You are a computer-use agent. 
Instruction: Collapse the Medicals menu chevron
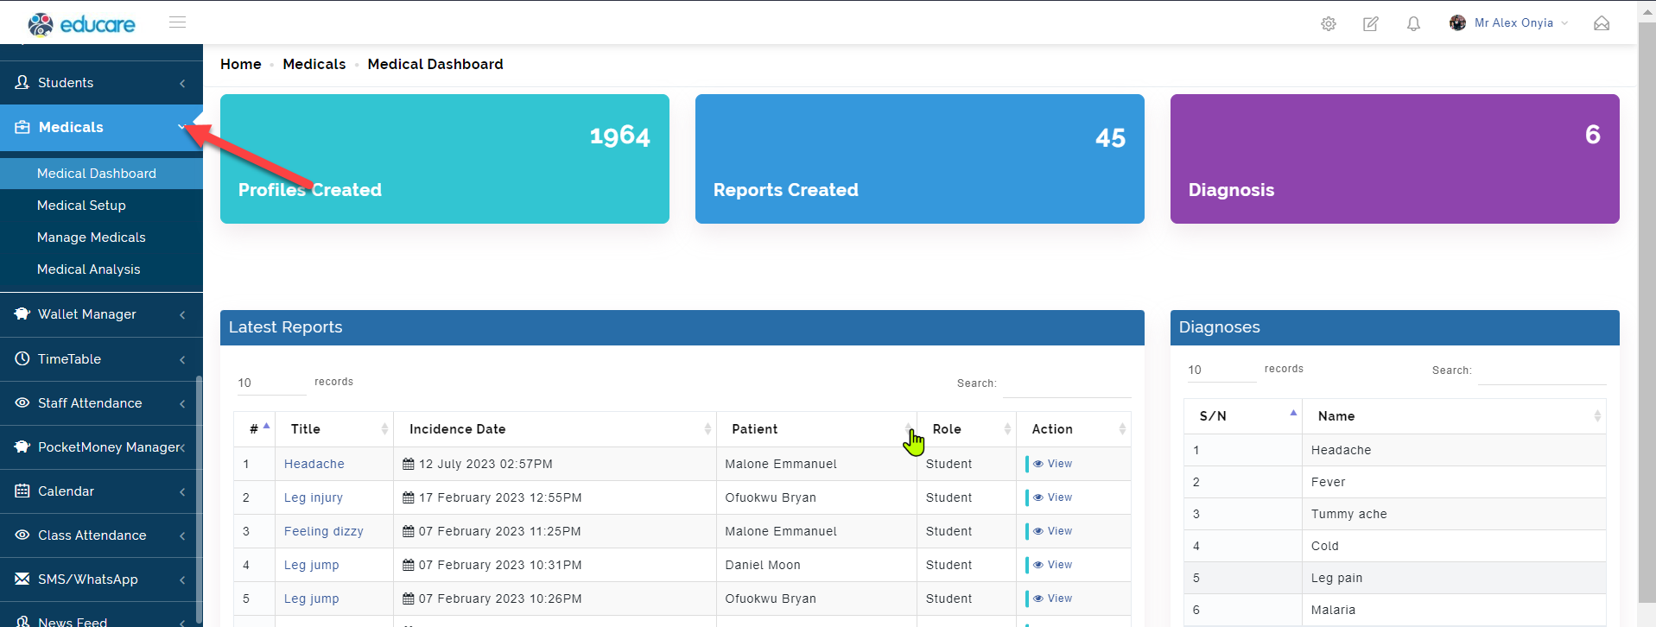182,127
